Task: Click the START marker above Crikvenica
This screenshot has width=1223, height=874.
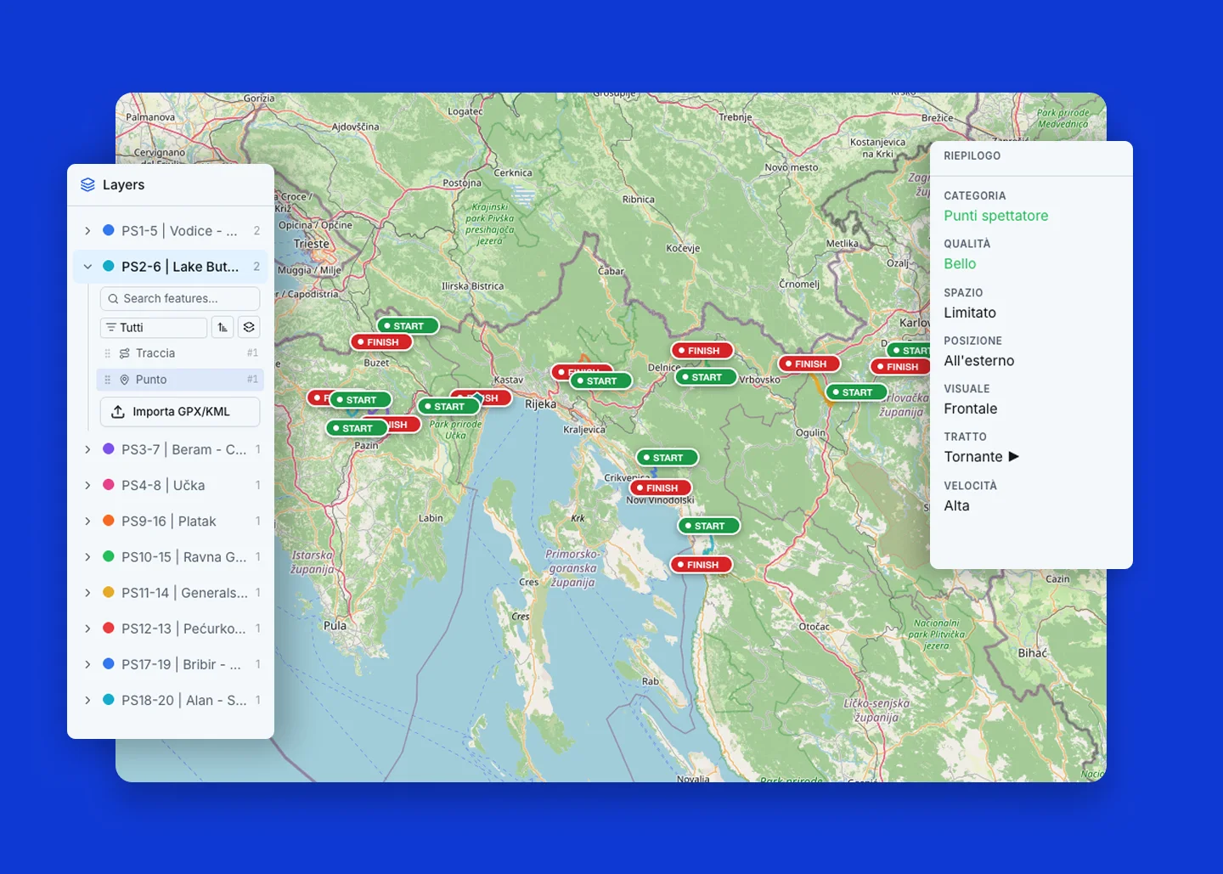Action: [668, 458]
